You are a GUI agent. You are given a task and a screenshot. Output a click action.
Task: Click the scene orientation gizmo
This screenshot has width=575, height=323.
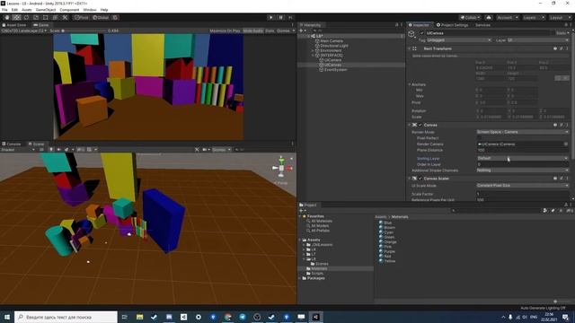coord(281,168)
